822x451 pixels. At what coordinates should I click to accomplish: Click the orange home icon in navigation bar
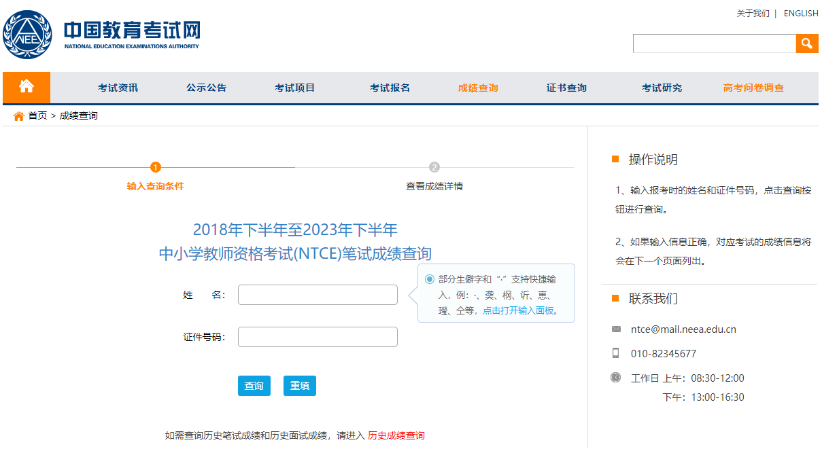[x=27, y=88]
